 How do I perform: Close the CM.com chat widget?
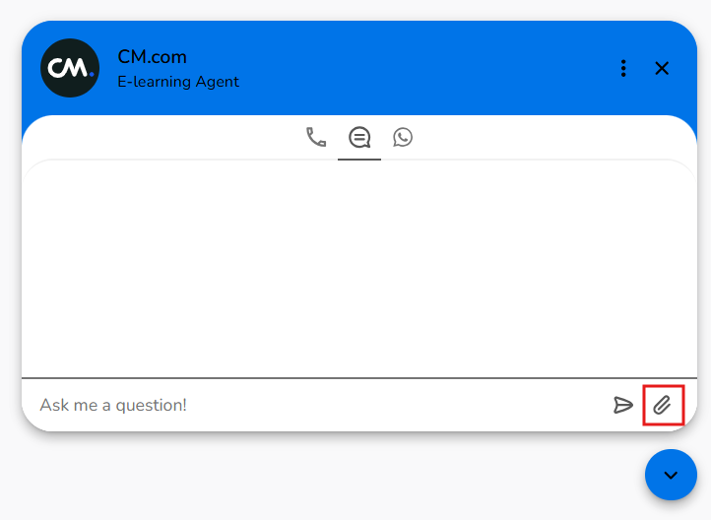662,68
